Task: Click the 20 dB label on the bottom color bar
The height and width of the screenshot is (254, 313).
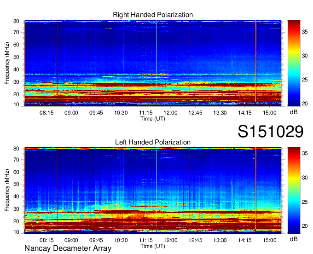Action: (x=305, y=226)
